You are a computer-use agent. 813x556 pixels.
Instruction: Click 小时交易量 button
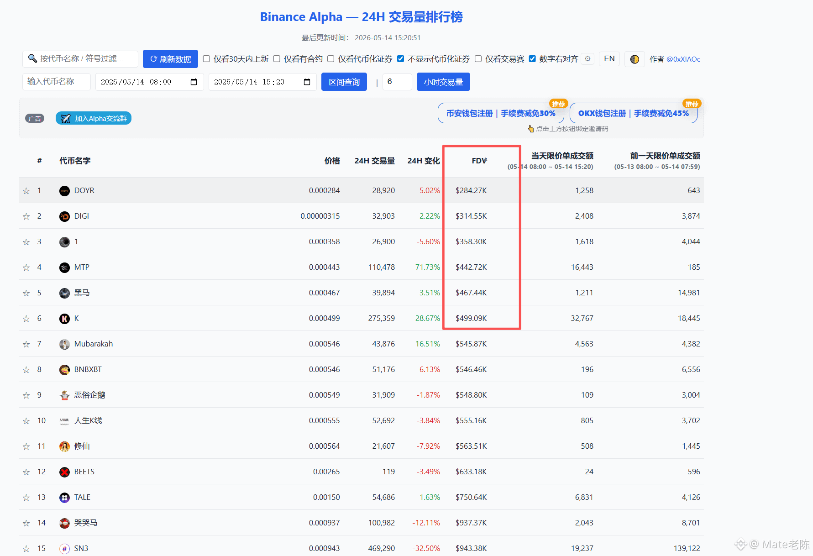tap(443, 82)
